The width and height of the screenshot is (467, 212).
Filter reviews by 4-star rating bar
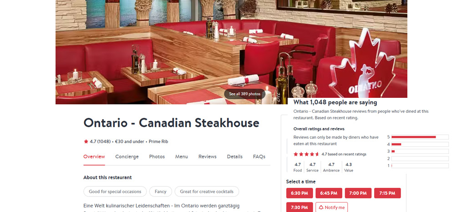click(x=420, y=144)
